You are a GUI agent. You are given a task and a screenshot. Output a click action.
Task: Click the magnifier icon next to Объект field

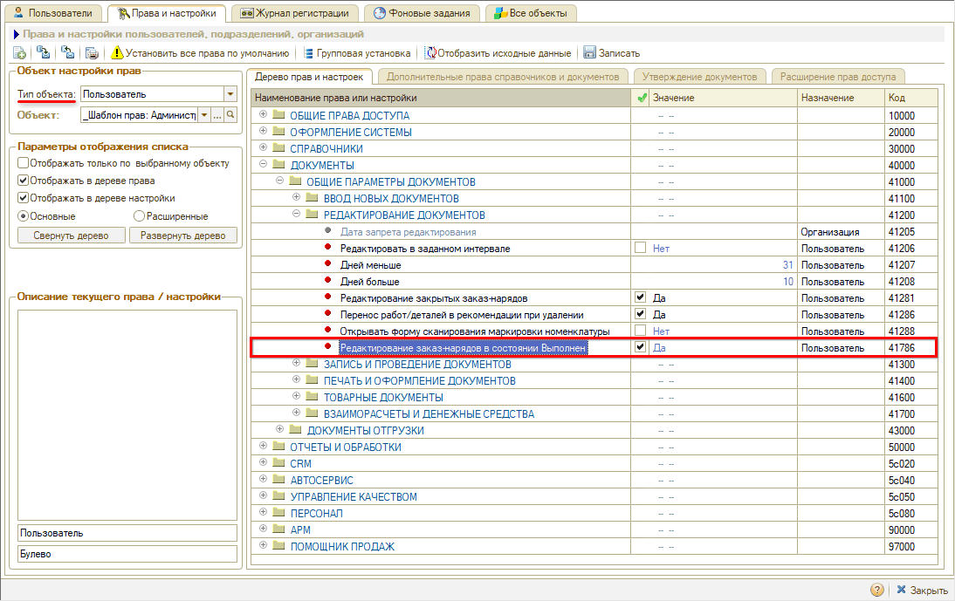point(230,114)
